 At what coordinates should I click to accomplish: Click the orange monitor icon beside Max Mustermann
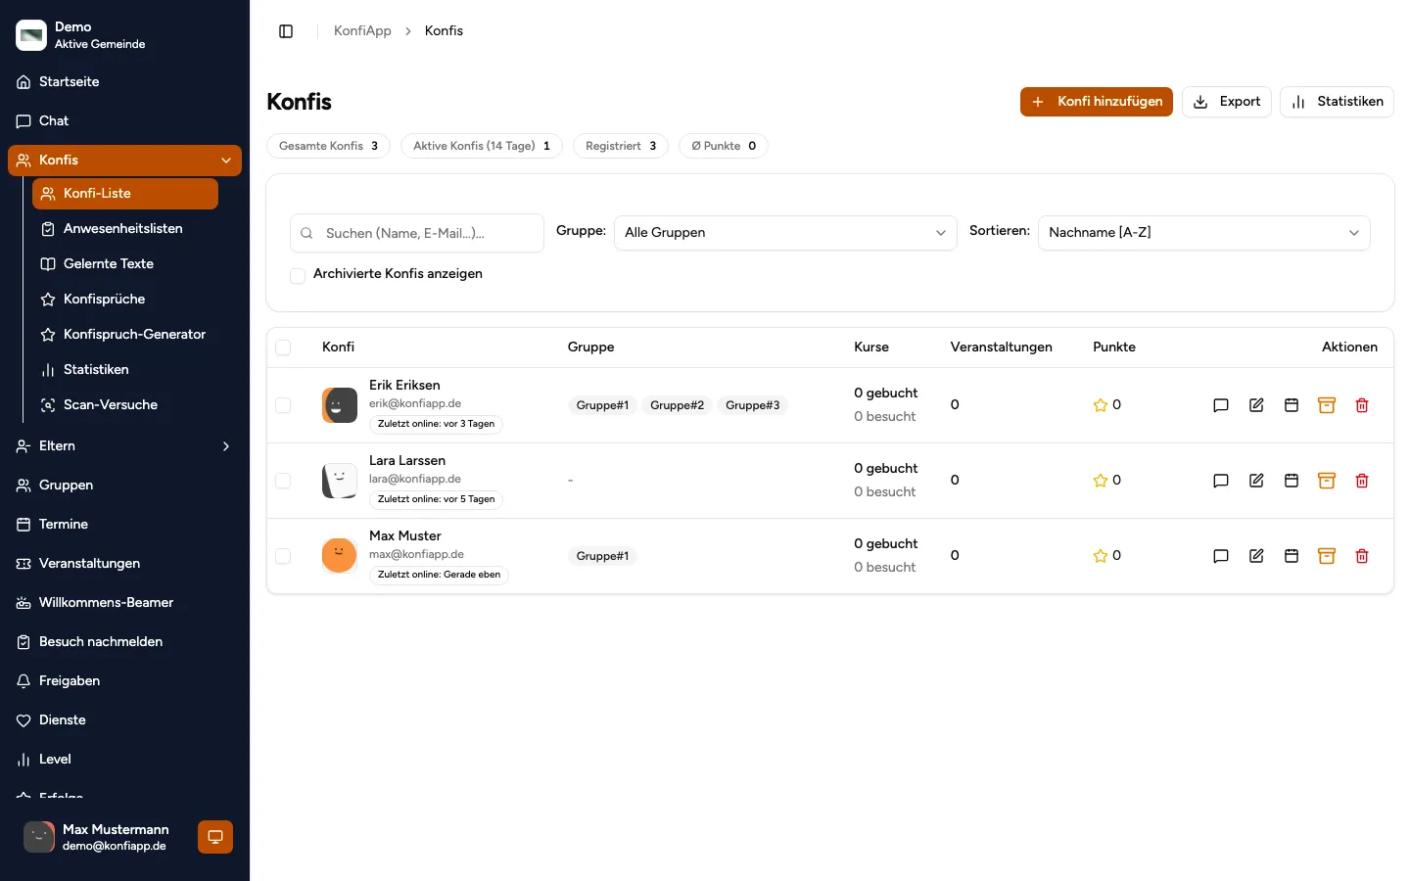pyautogui.click(x=215, y=837)
